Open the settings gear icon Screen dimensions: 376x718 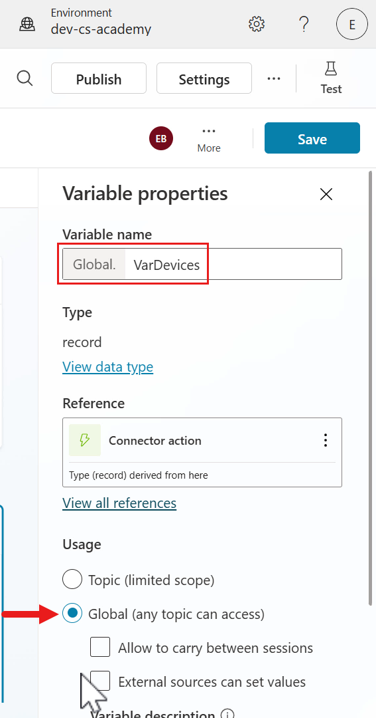pos(257,24)
